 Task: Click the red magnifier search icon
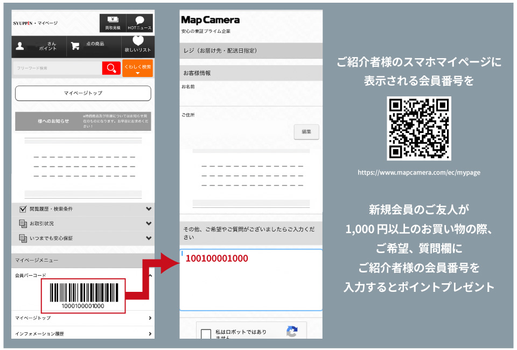click(111, 68)
